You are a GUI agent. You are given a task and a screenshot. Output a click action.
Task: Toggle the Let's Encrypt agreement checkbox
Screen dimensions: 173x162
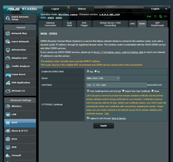(88, 118)
